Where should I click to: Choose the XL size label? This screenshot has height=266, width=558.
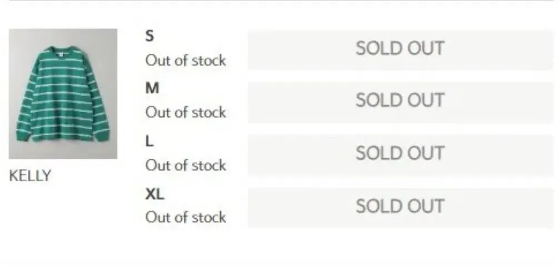155,194
